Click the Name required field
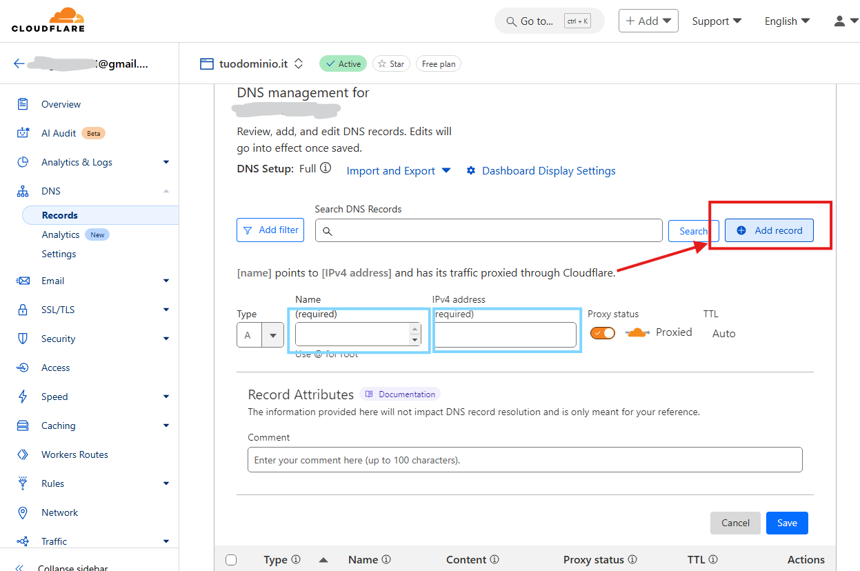The image size is (860, 571). 358,334
